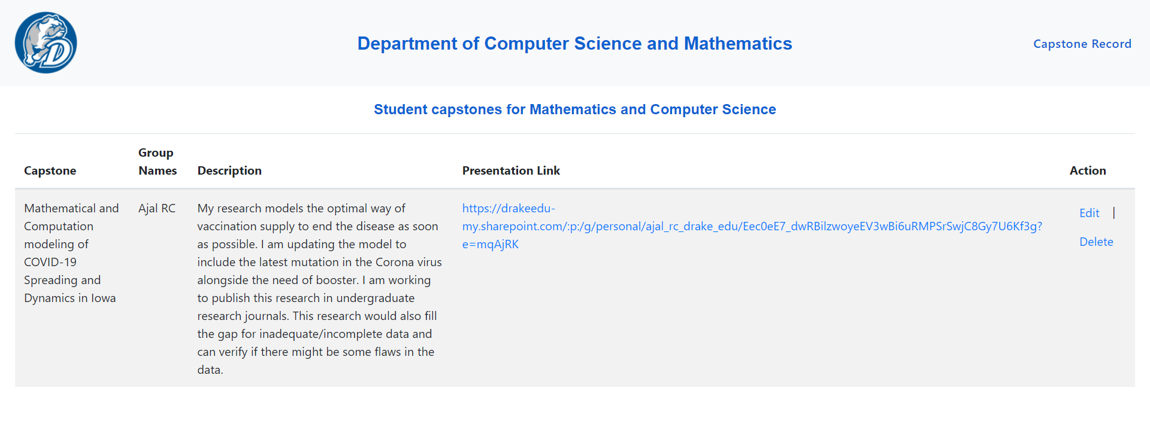Select the Student capstones page heading
The width and height of the screenshot is (1150, 433).
coord(575,109)
